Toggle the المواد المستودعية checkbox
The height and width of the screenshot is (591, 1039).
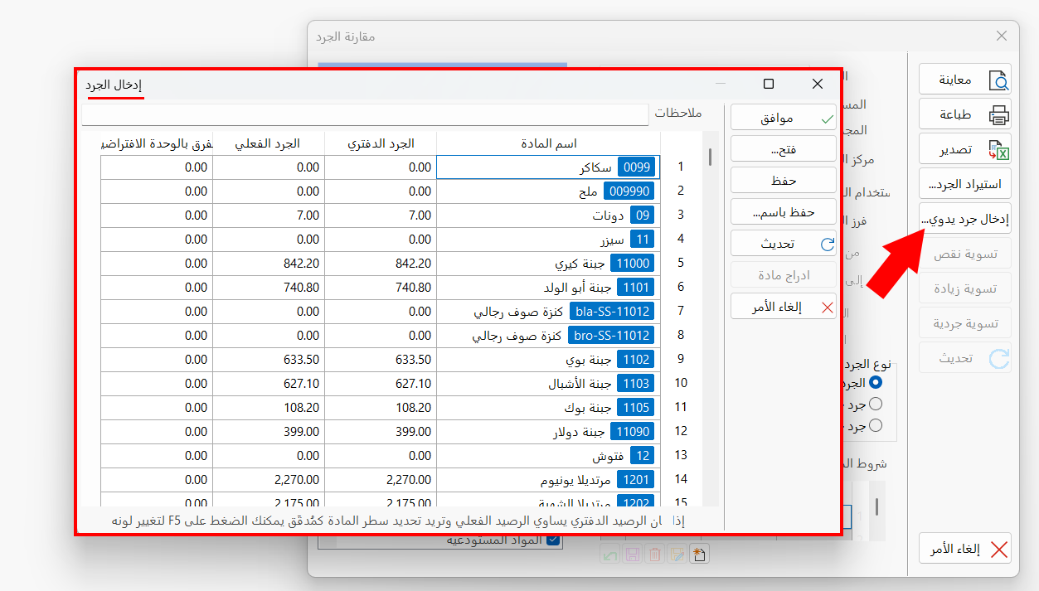click(x=554, y=540)
